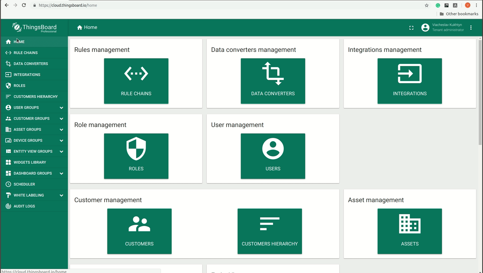Open the Roles shield tile
Screen dimensions: 483x273
point(136,156)
